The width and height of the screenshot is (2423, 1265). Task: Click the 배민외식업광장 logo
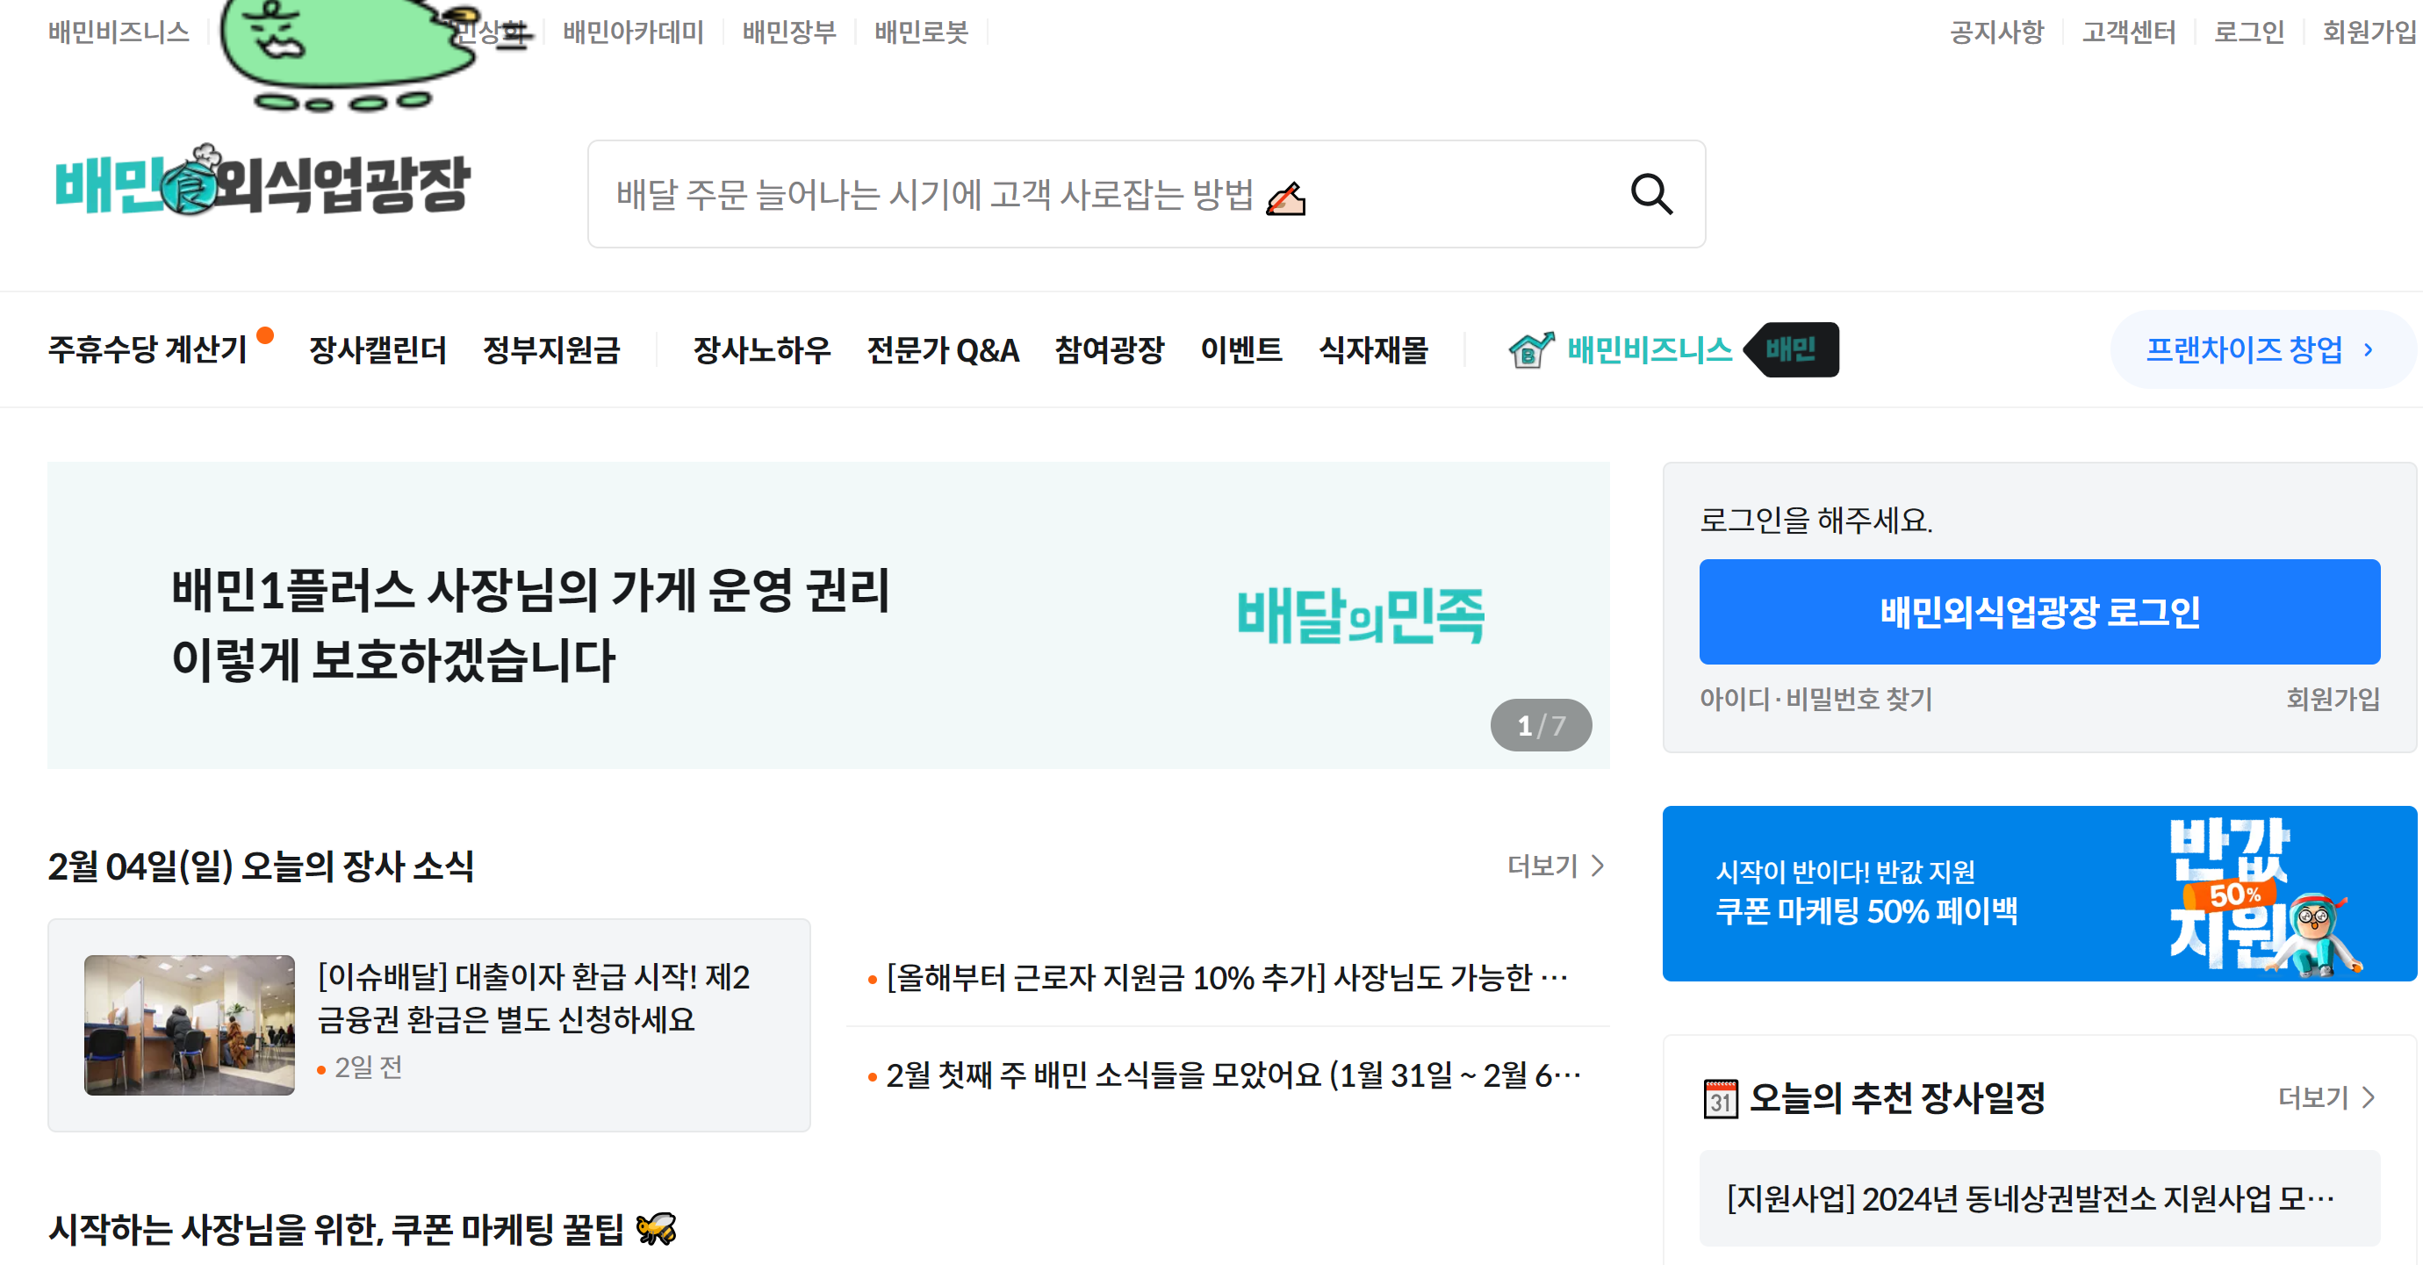[x=262, y=183]
